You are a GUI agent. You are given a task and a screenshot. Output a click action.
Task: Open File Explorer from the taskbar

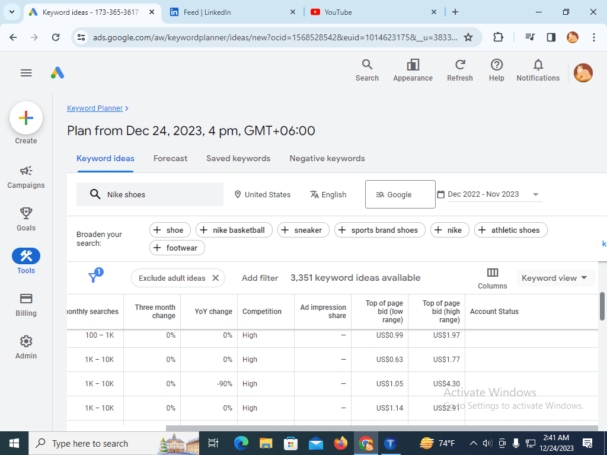266,443
